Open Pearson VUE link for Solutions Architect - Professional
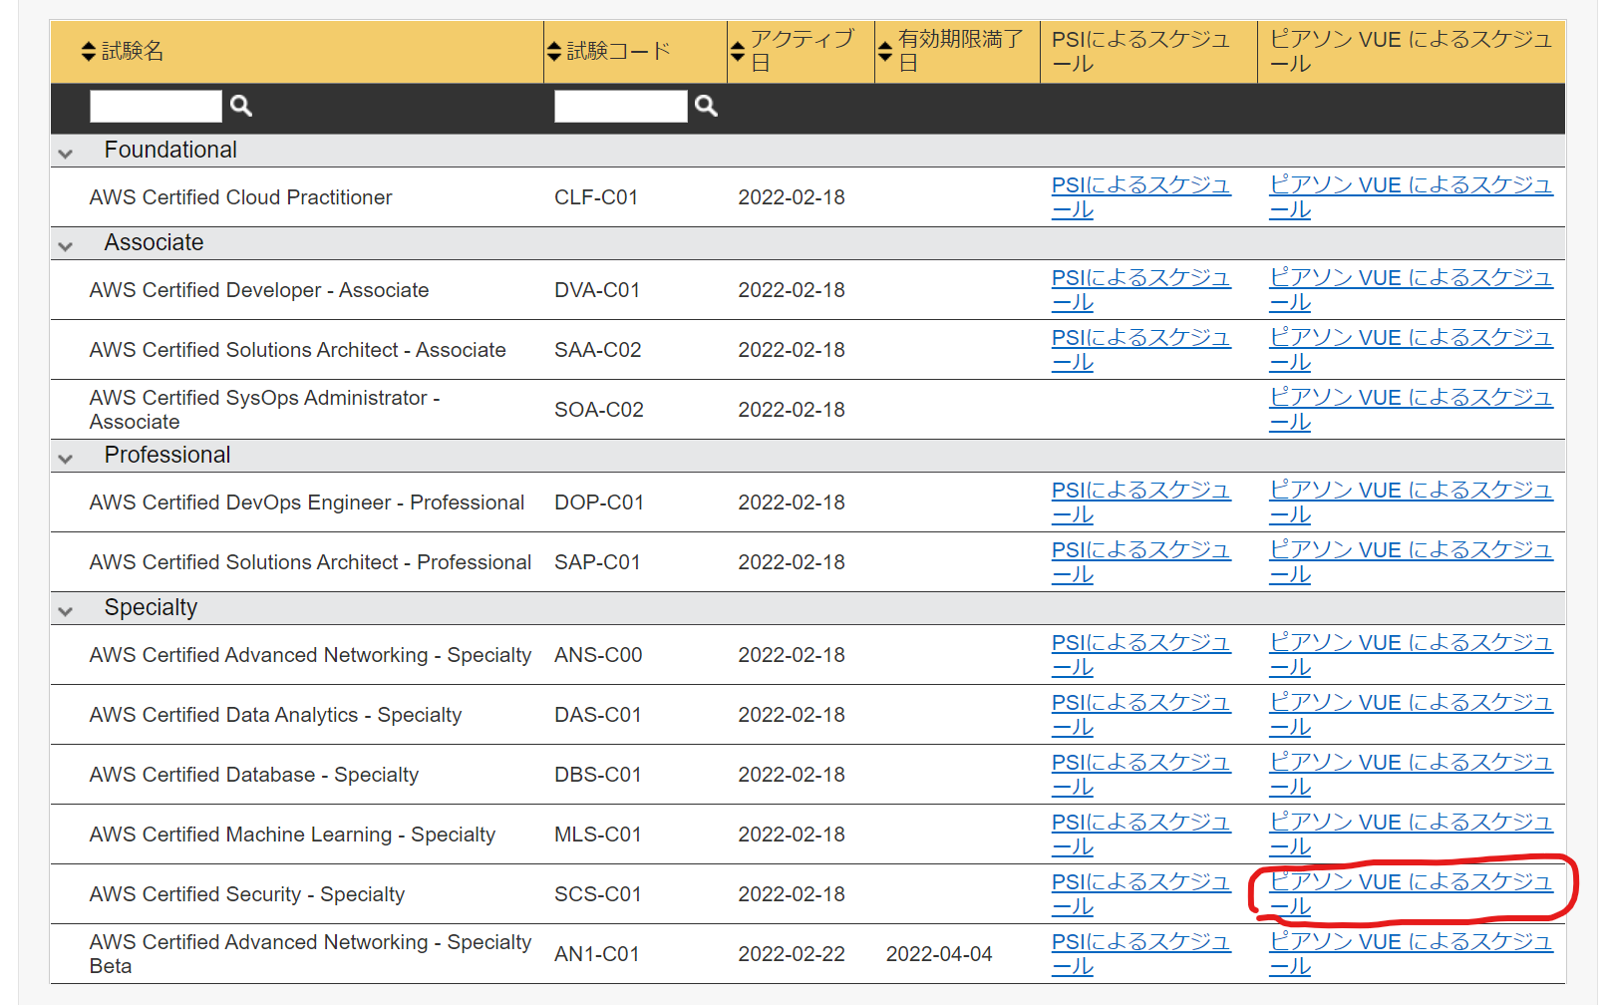This screenshot has width=1610, height=1005. (x=1412, y=562)
